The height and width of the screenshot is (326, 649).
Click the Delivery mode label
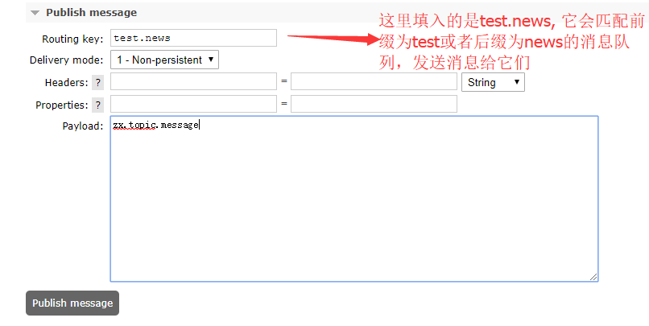click(x=66, y=60)
